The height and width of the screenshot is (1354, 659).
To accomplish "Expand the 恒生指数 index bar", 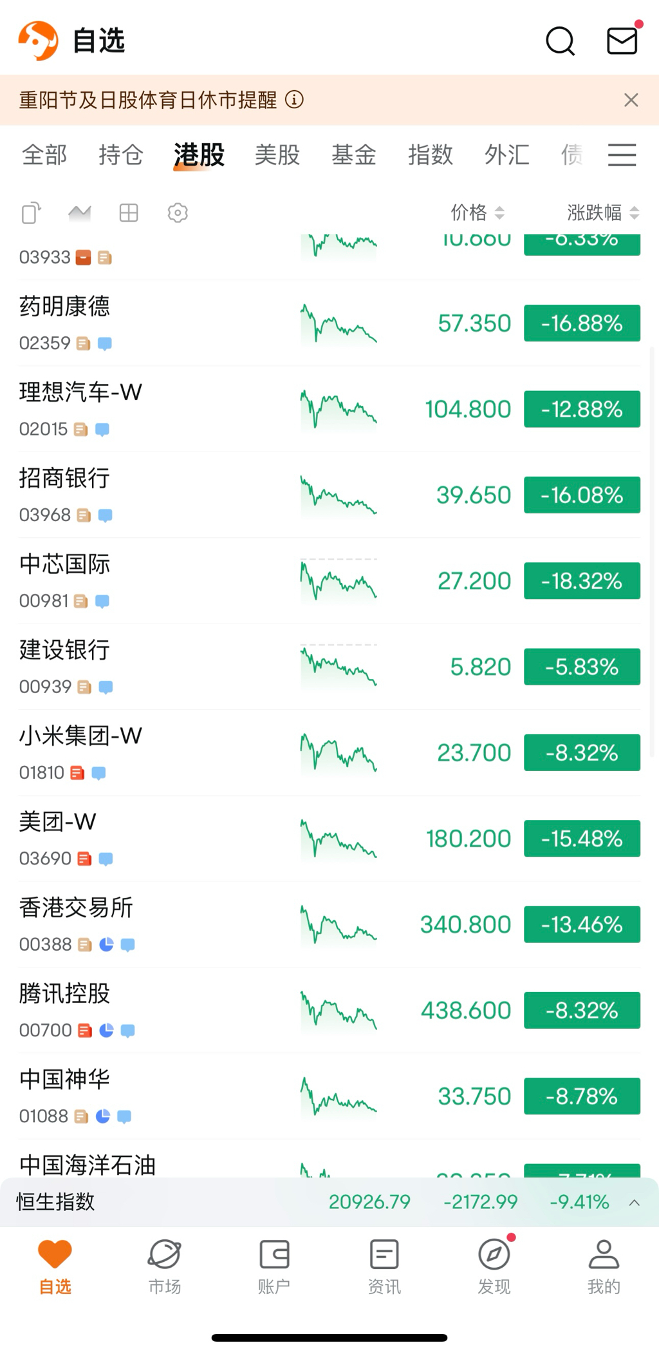I will point(634,1202).
